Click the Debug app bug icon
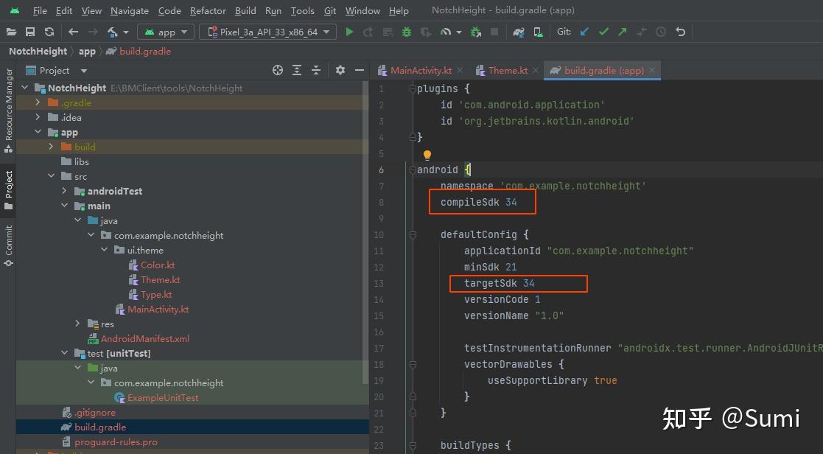This screenshot has height=454, width=823. point(407,32)
